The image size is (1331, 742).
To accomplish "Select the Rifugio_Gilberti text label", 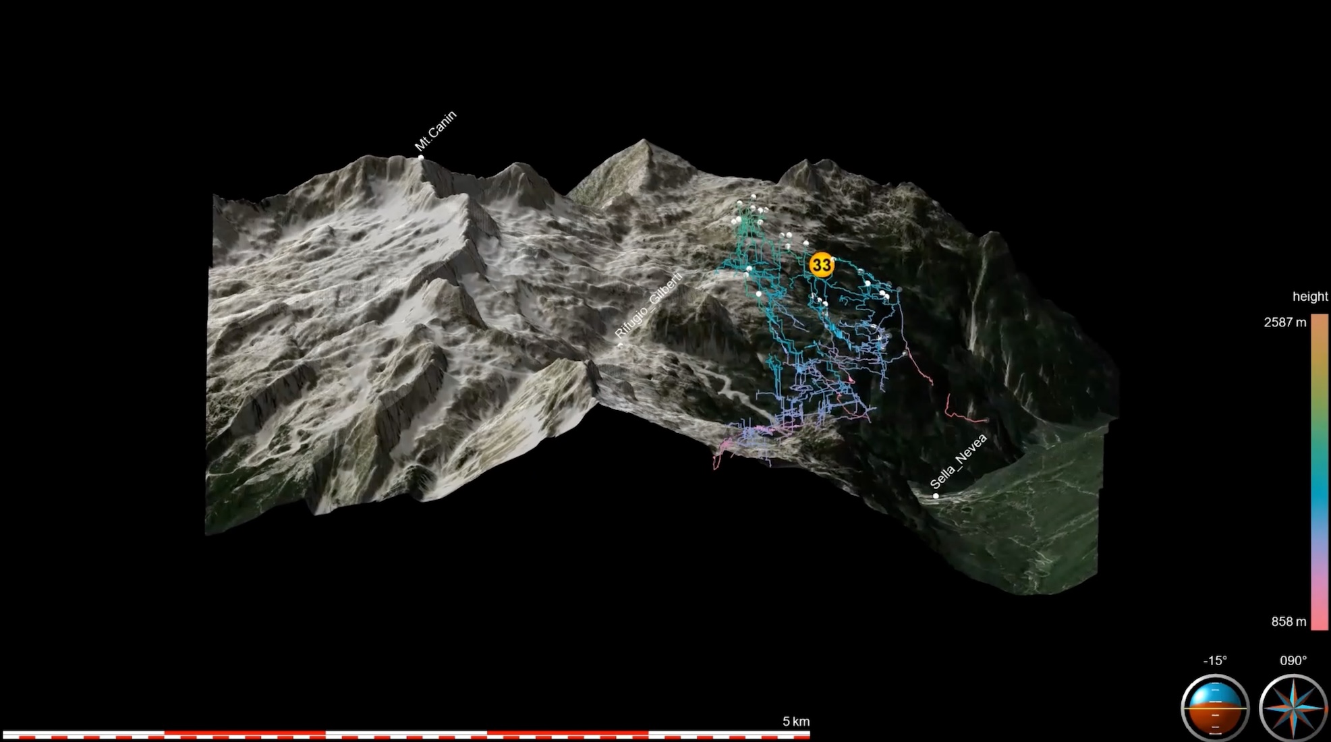I will (648, 306).
